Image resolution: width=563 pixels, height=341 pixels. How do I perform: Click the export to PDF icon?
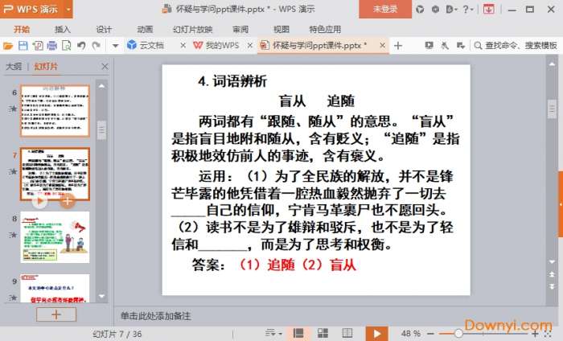tap(38, 46)
